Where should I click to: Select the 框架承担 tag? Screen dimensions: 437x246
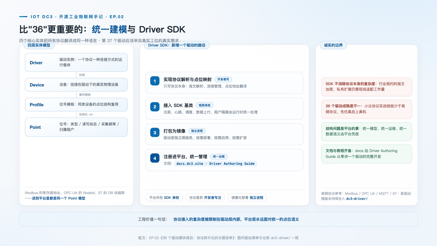(205, 105)
